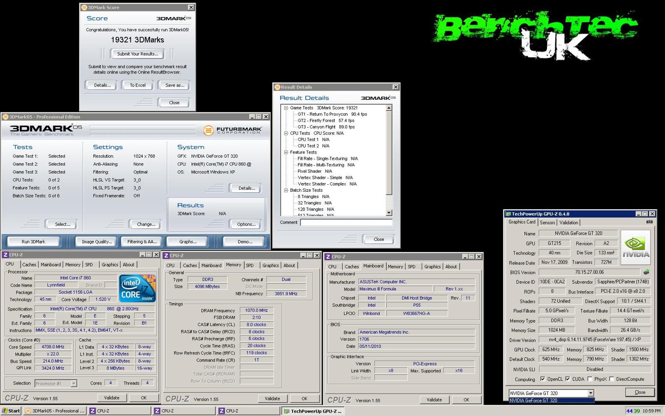
Task: Click the third CPU-Z taskbar button
Action: tap(249, 411)
